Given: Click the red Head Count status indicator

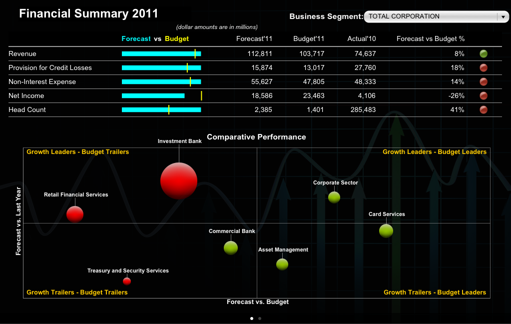Looking at the screenshot, I should [483, 110].
